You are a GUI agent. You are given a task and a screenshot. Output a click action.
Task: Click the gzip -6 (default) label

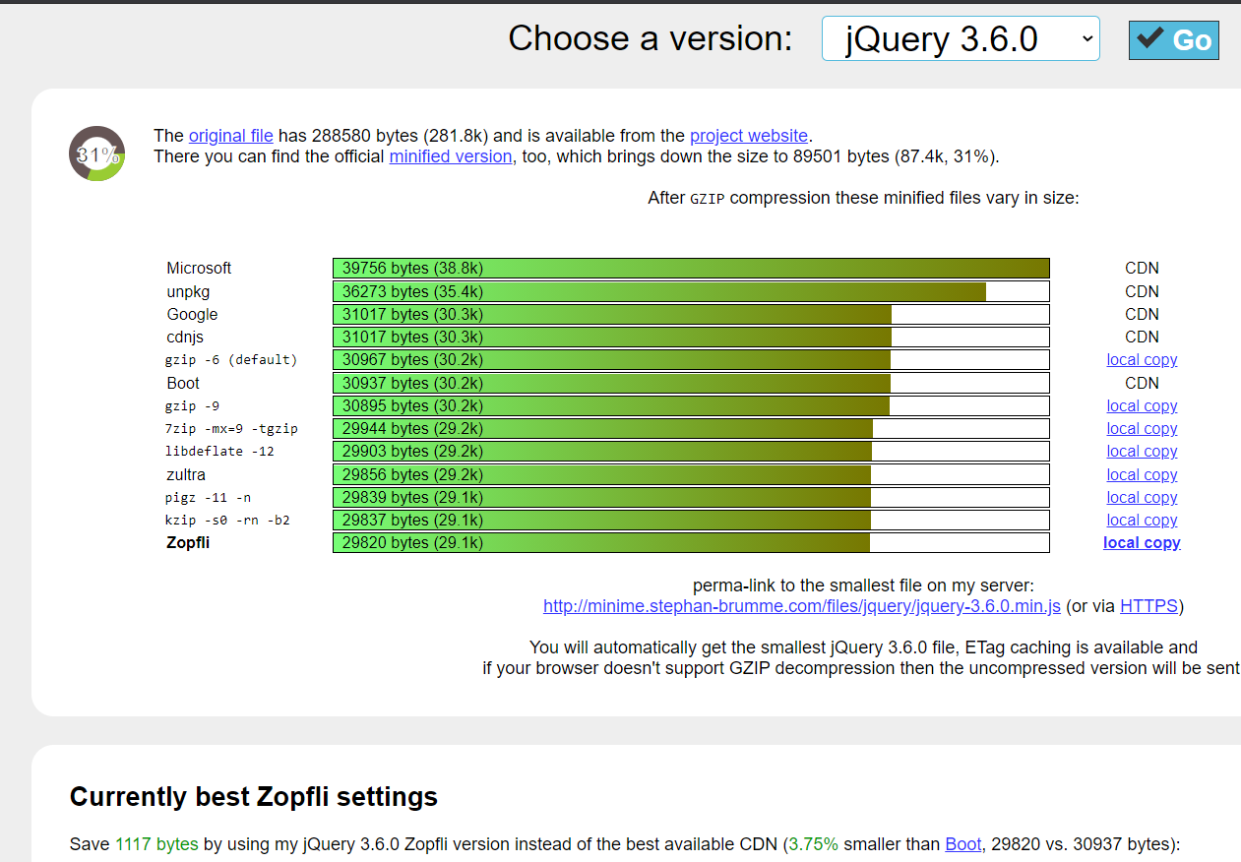(x=231, y=360)
